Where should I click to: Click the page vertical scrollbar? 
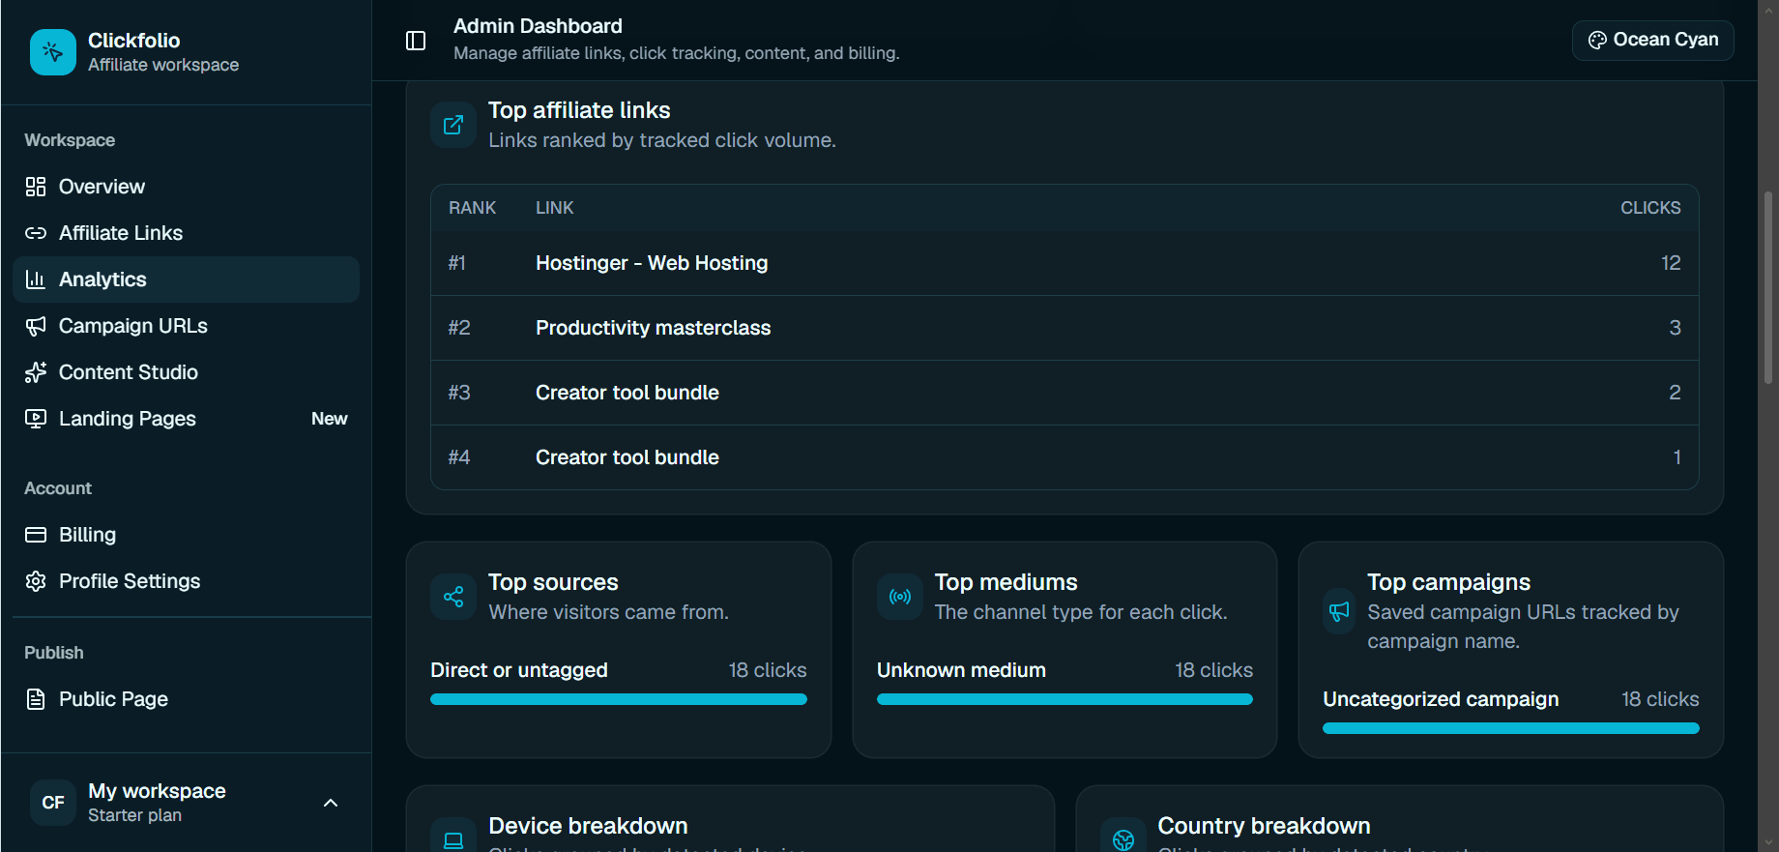[1768, 288]
